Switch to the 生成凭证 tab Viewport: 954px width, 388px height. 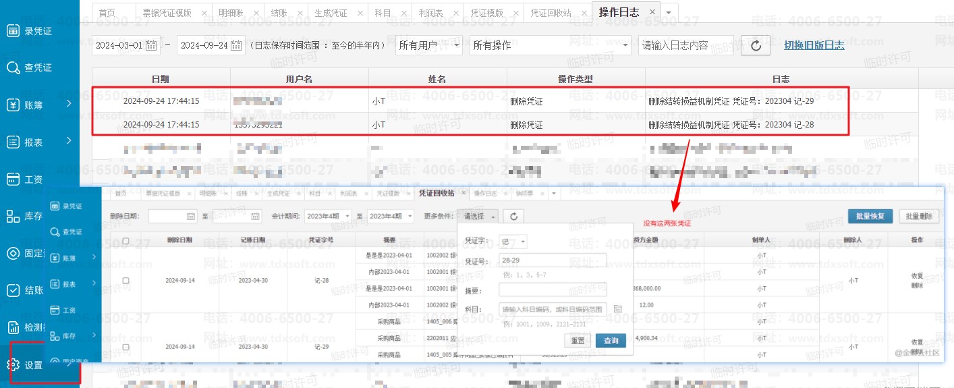(x=331, y=13)
